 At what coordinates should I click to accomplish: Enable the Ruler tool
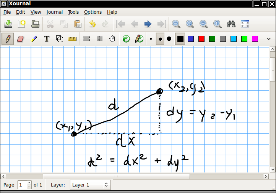click(72, 39)
